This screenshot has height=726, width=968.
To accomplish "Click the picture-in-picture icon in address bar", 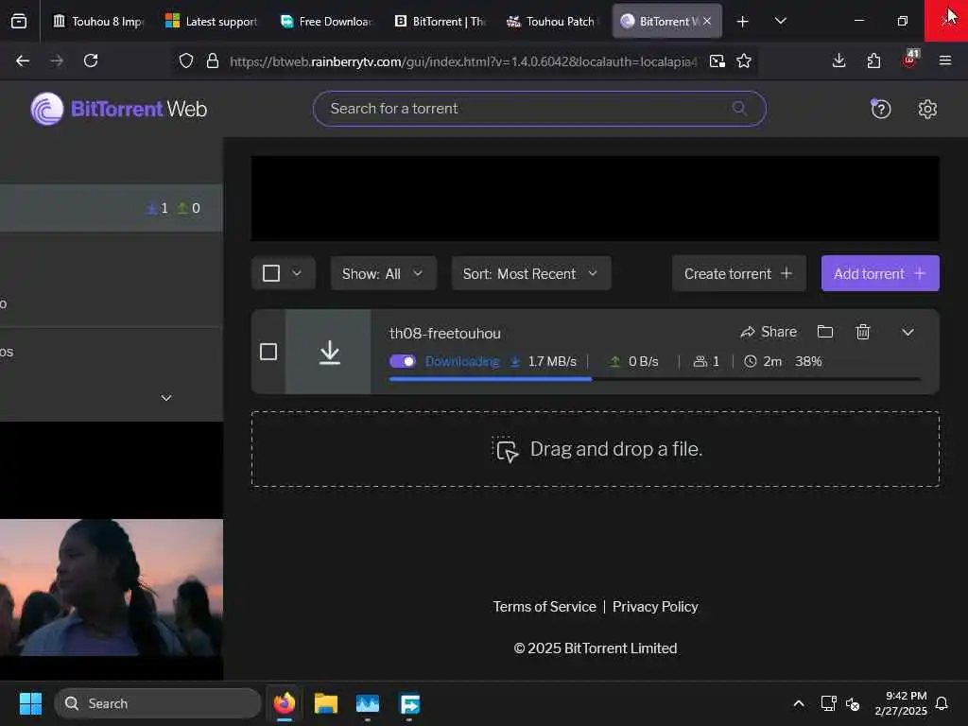I will 717,60.
